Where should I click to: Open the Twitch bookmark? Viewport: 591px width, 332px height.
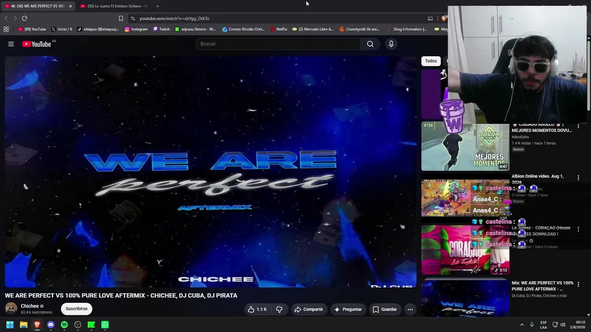pyautogui.click(x=161, y=29)
